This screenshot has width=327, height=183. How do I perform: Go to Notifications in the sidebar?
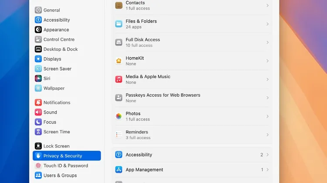(x=67, y=103)
